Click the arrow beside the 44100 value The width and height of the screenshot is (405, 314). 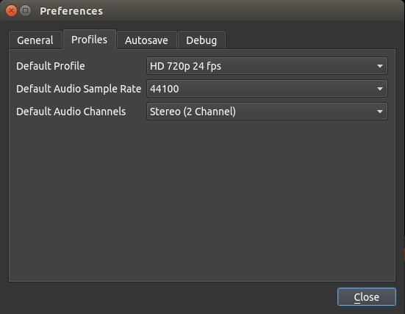[380, 89]
